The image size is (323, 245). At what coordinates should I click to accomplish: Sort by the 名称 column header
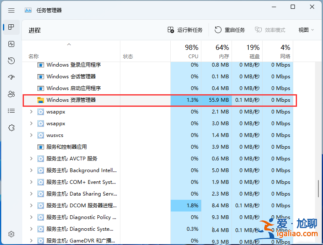(x=71, y=52)
